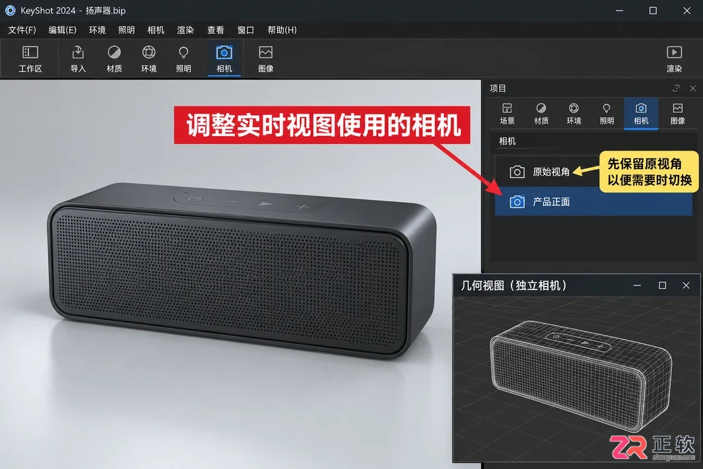Screen dimensions: 703x469
Task: Select the 产品正面 camera in list
Action: [593, 202]
